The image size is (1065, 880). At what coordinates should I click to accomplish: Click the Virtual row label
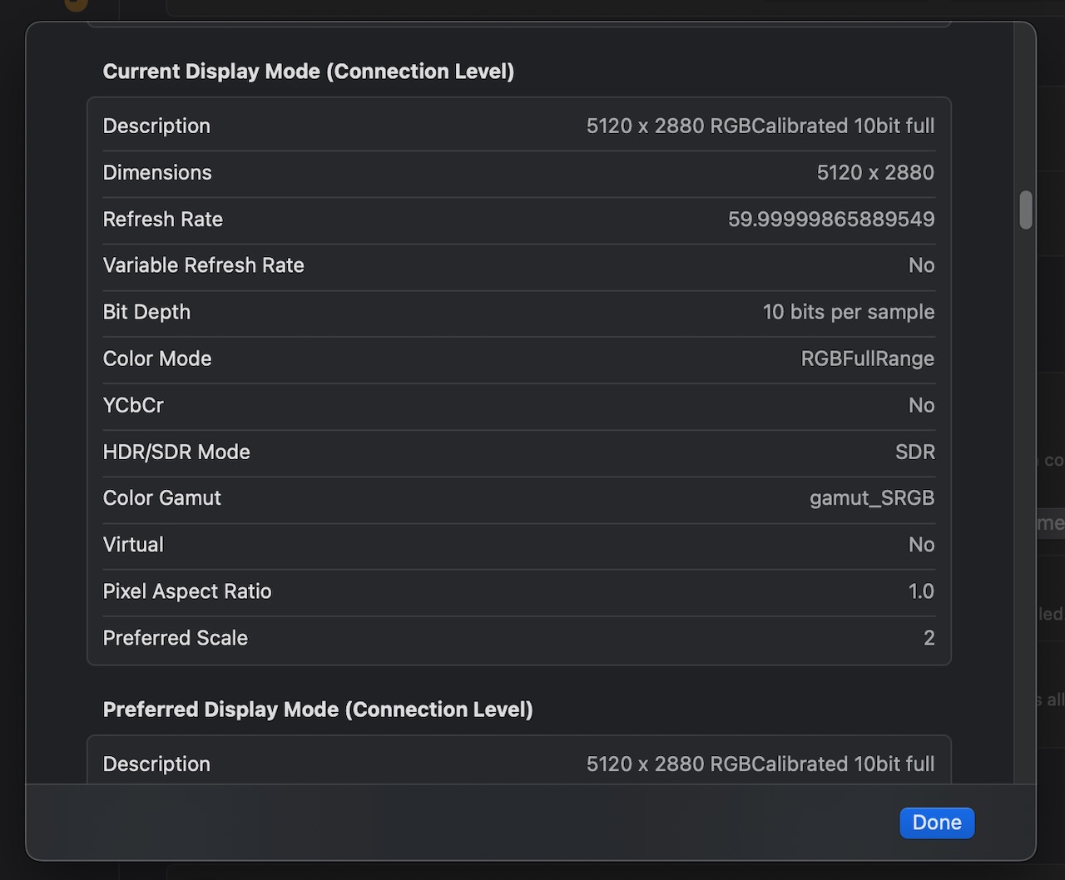pos(133,545)
